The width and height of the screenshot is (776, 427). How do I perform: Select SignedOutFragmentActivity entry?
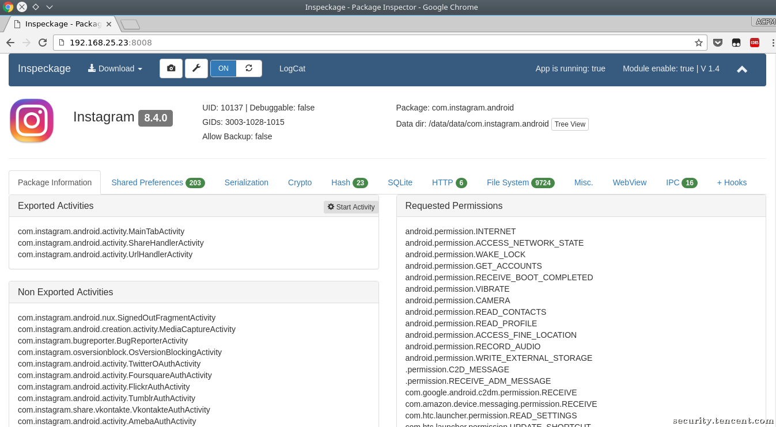[x=116, y=318]
